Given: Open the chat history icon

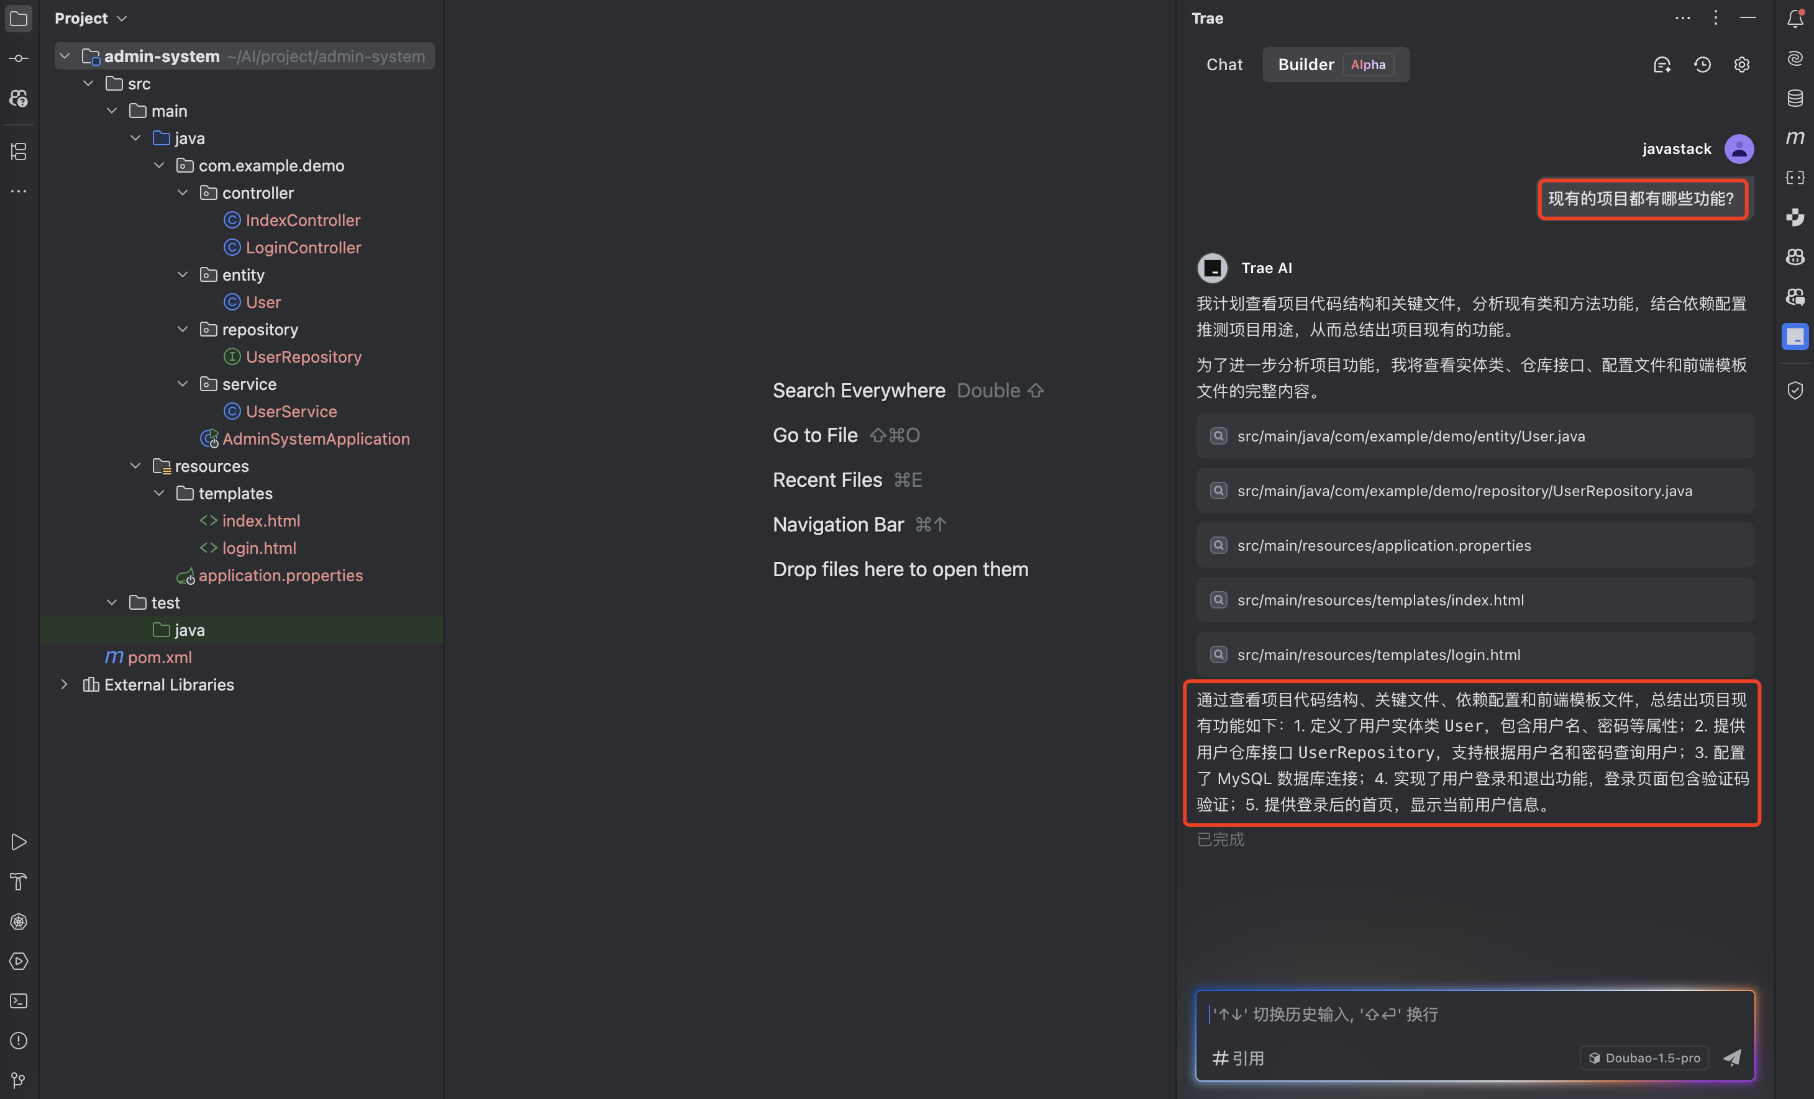Looking at the screenshot, I should tap(1702, 65).
